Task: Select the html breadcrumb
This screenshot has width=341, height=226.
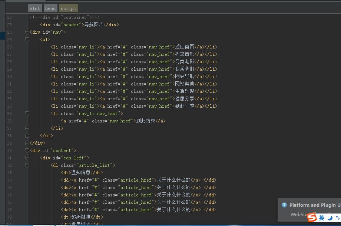Action: tap(35, 8)
